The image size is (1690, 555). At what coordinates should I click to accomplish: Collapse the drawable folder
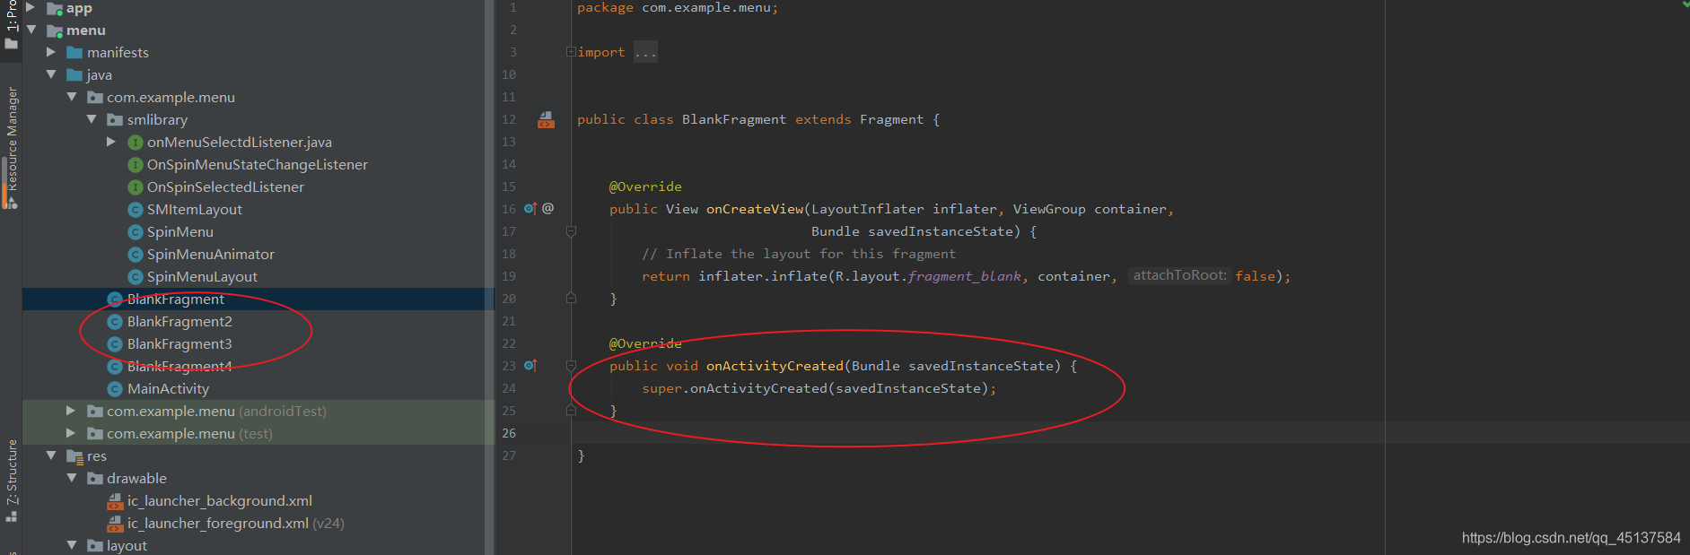click(72, 478)
